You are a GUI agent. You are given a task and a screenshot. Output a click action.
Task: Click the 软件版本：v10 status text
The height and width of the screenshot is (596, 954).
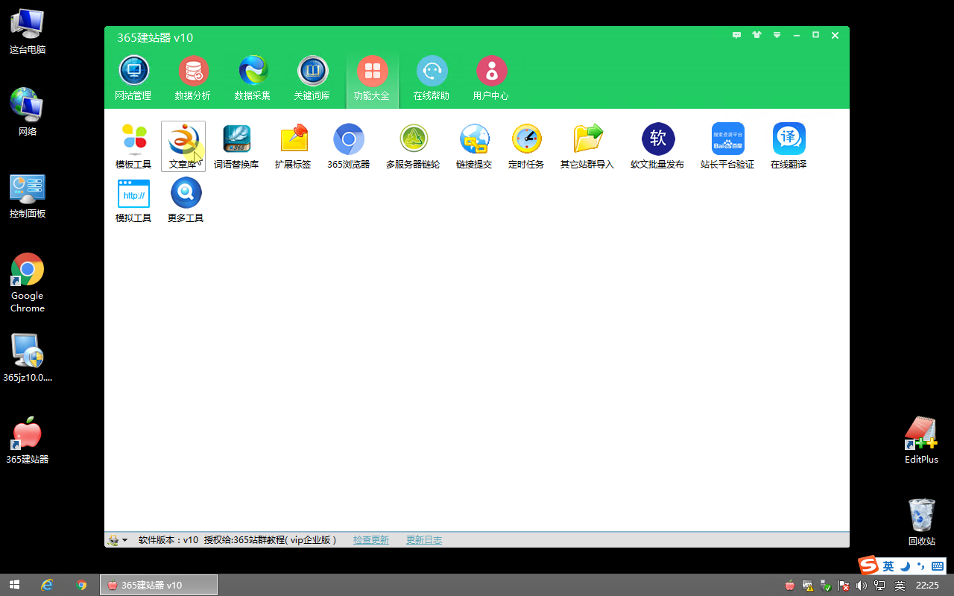(x=168, y=540)
